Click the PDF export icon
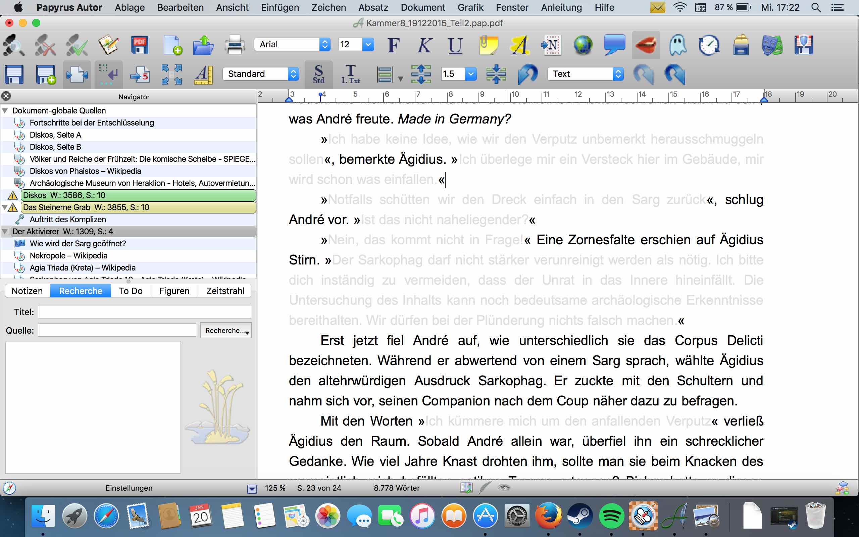This screenshot has width=859, height=537. point(140,45)
